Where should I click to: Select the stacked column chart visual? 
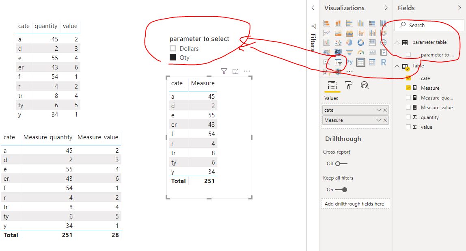click(x=338, y=23)
